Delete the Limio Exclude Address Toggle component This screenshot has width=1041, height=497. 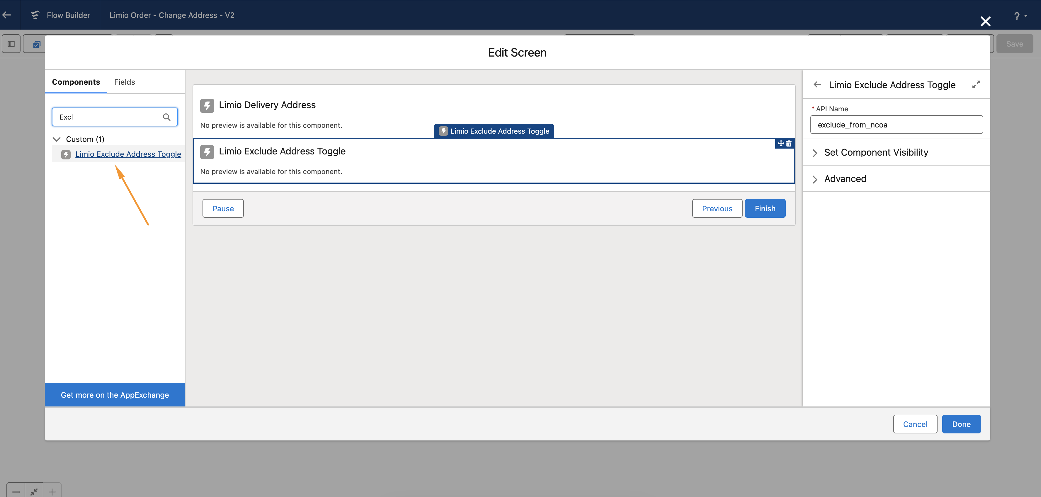pos(789,143)
